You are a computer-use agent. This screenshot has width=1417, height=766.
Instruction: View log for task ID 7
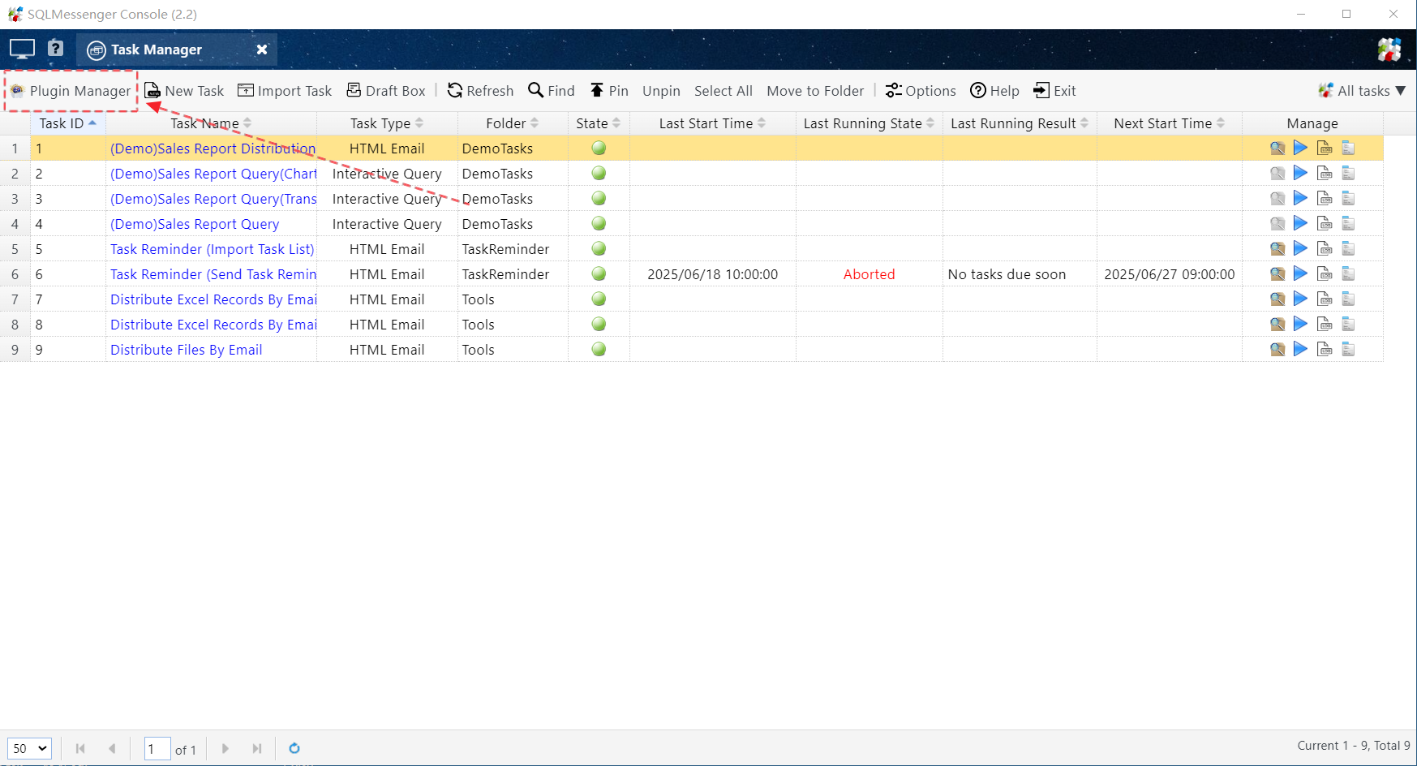1325,299
